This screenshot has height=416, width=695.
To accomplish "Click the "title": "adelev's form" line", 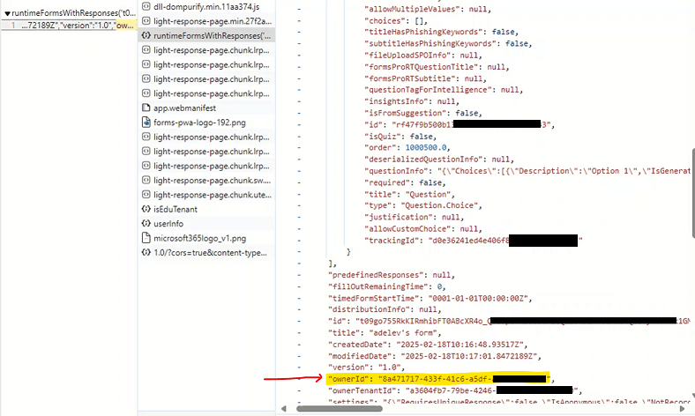I will tap(385, 332).
